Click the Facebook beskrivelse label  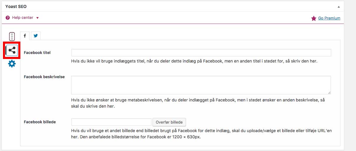coord(44,77)
